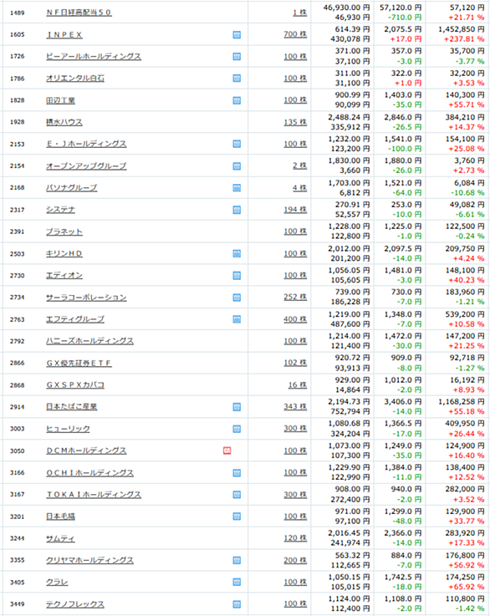
Task: Select the +65.92 % gain for クラレ
Action: [467, 587]
